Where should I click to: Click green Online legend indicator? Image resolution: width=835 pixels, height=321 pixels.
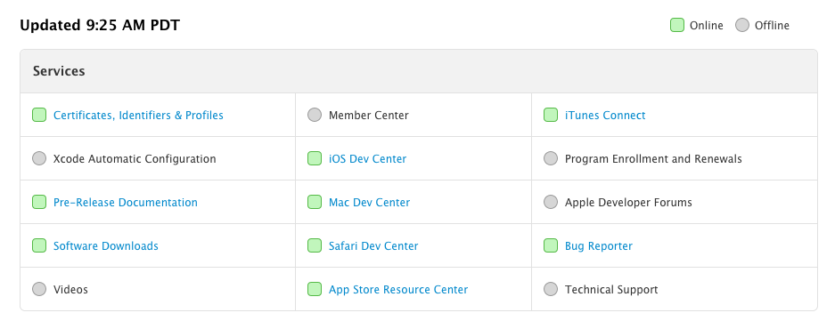pos(677,25)
